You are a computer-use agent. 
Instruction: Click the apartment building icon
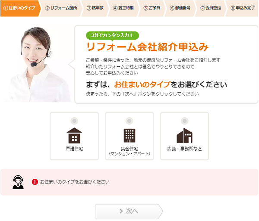(x=129, y=135)
